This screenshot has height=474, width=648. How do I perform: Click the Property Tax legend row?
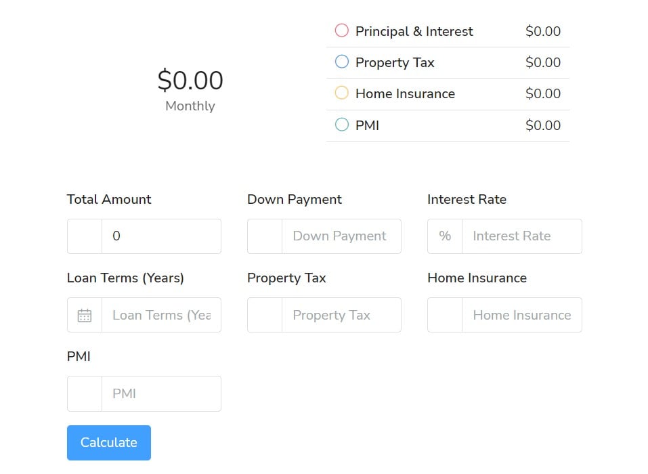(x=447, y=62)
